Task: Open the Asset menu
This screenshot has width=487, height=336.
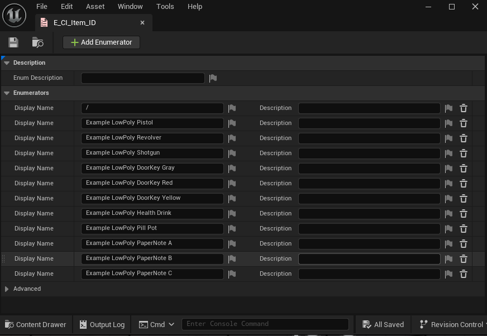Action: pos(95,7)
